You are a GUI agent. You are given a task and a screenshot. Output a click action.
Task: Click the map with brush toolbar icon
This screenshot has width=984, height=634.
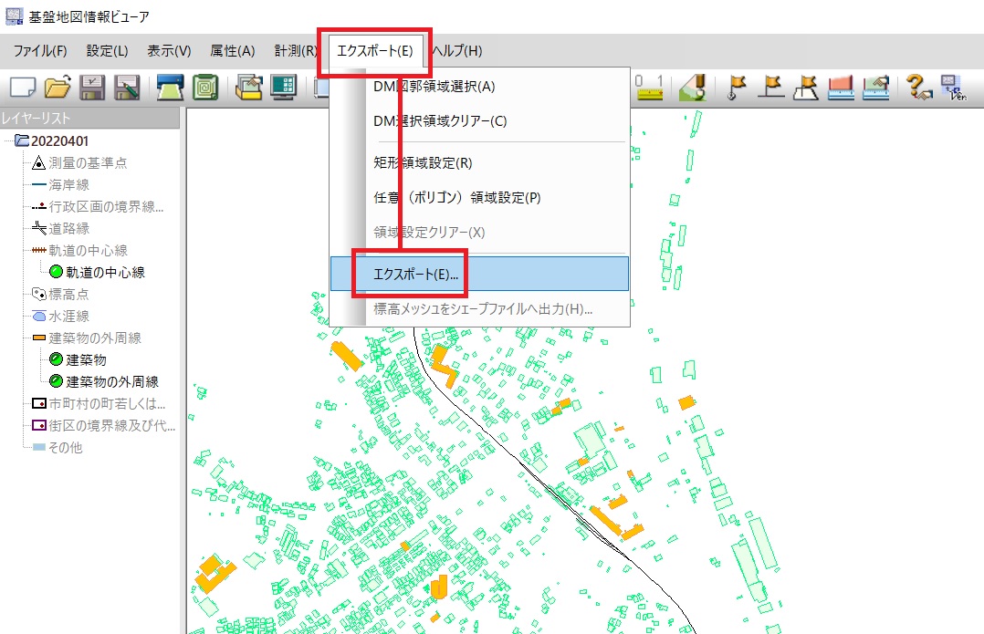[x=693, y=88]
